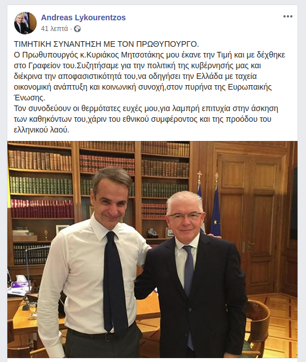Click the word 'Ένωσης.' in the post text
306x362 pixels.
[29, 98]
